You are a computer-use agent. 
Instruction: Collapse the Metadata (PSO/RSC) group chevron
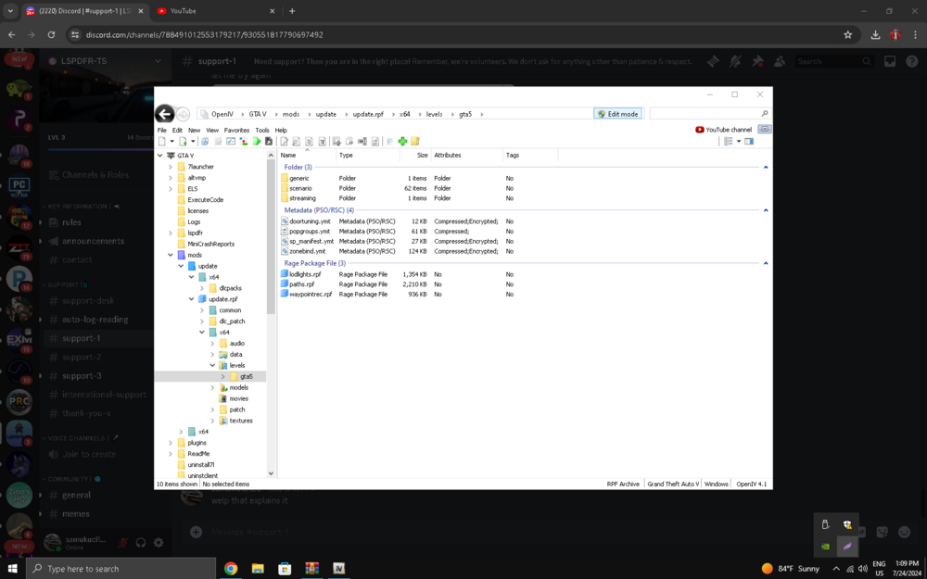pos(766,210)
